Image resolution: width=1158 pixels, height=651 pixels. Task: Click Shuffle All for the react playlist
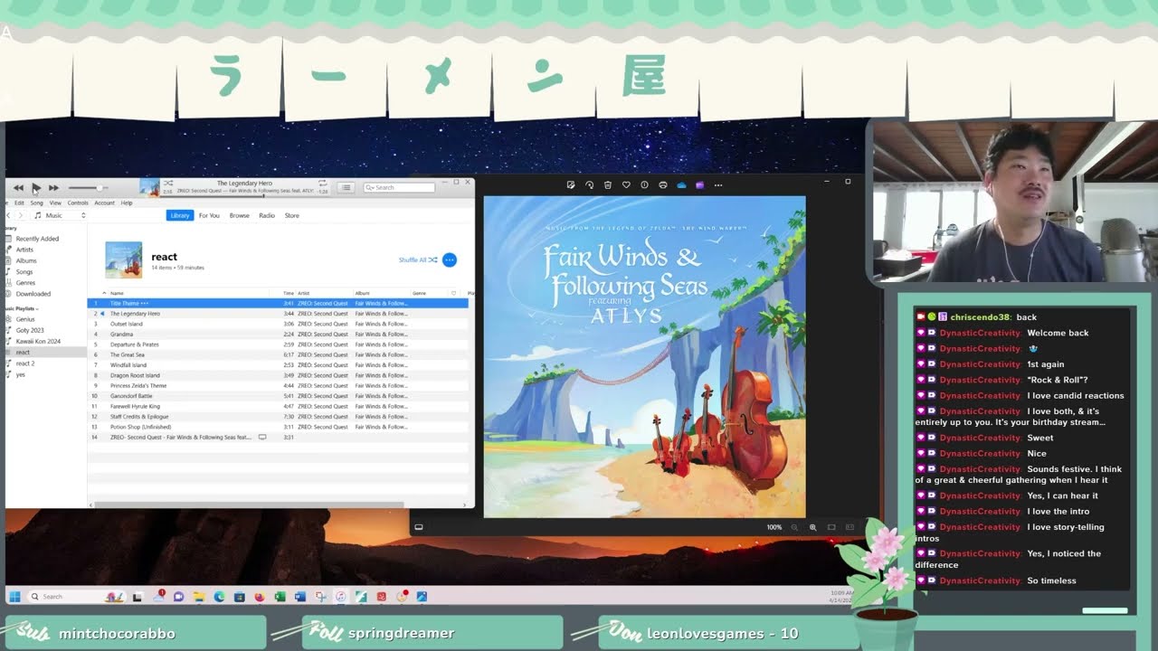tap(418, 259)
